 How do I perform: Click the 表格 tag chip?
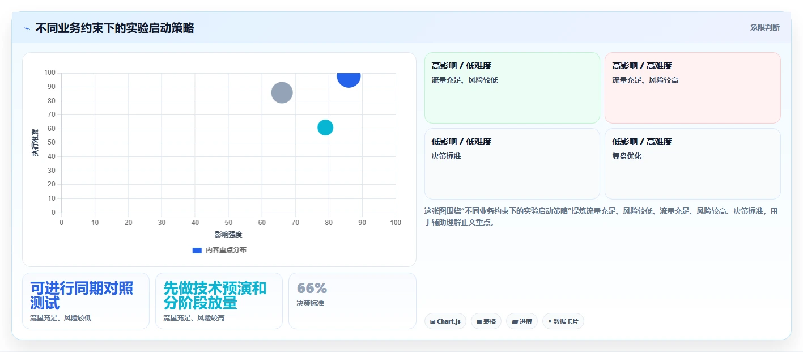tap(486, 321)
